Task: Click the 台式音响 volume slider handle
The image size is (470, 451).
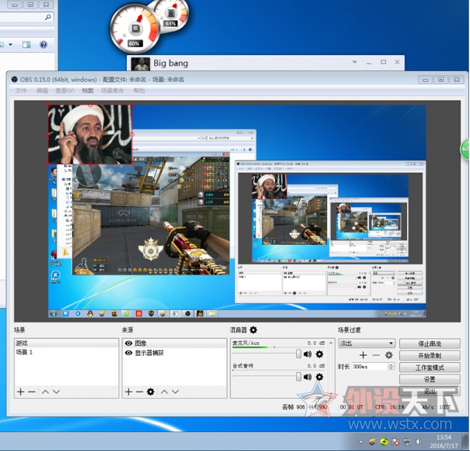Action: tap(298, 376)
